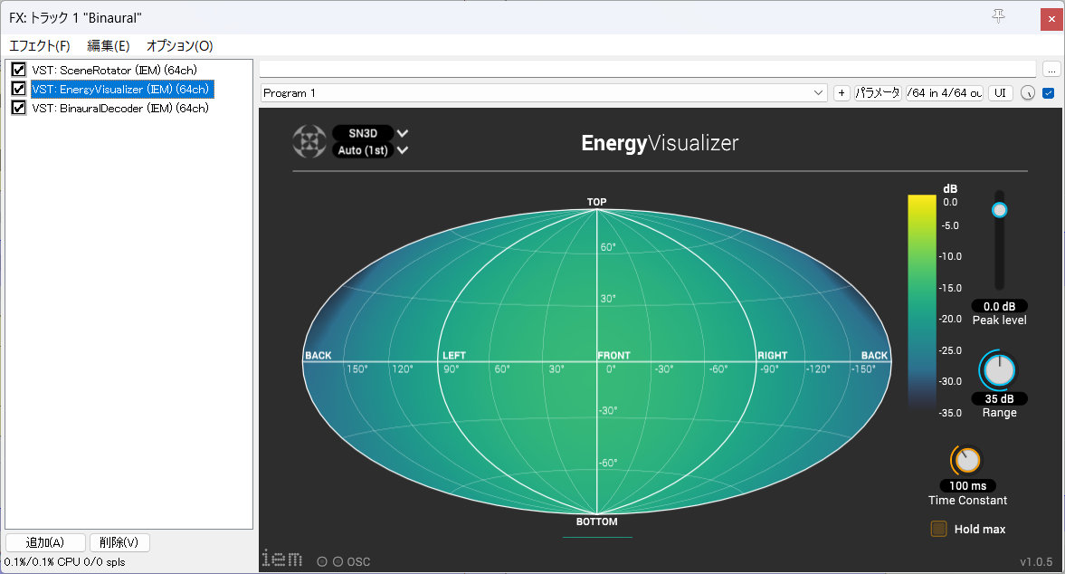The image size is (1065, 574).
Task: Toggle the BinauralDecoder plugin checkbox
Action: click(x=18, y=108)
